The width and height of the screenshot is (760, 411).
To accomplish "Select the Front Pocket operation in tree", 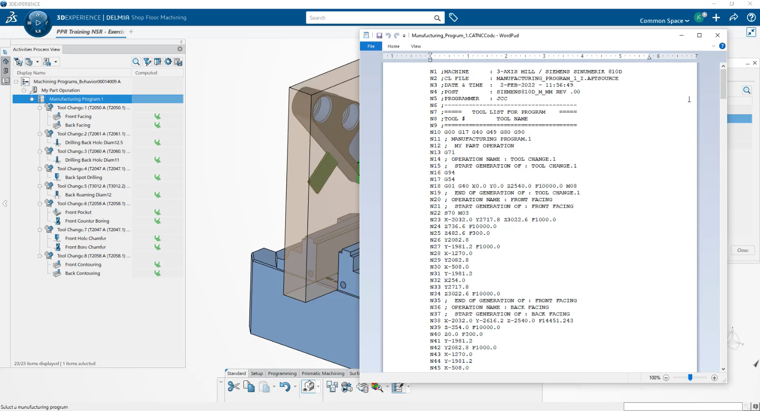I will click(x=78, y=212).
